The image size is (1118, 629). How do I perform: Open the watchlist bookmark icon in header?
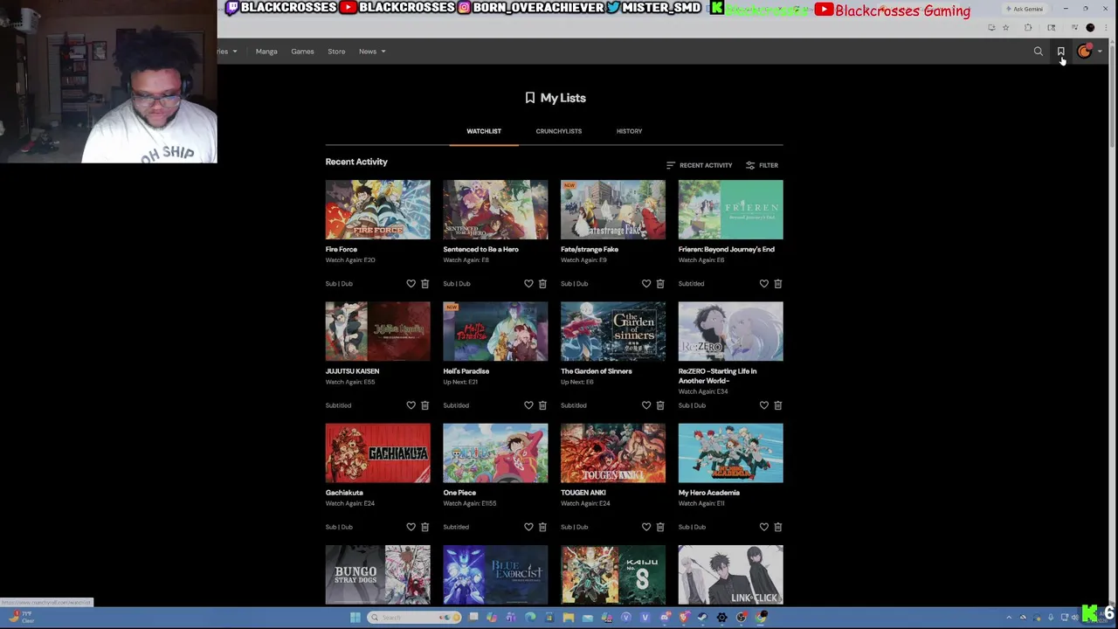coord(1061,52)
